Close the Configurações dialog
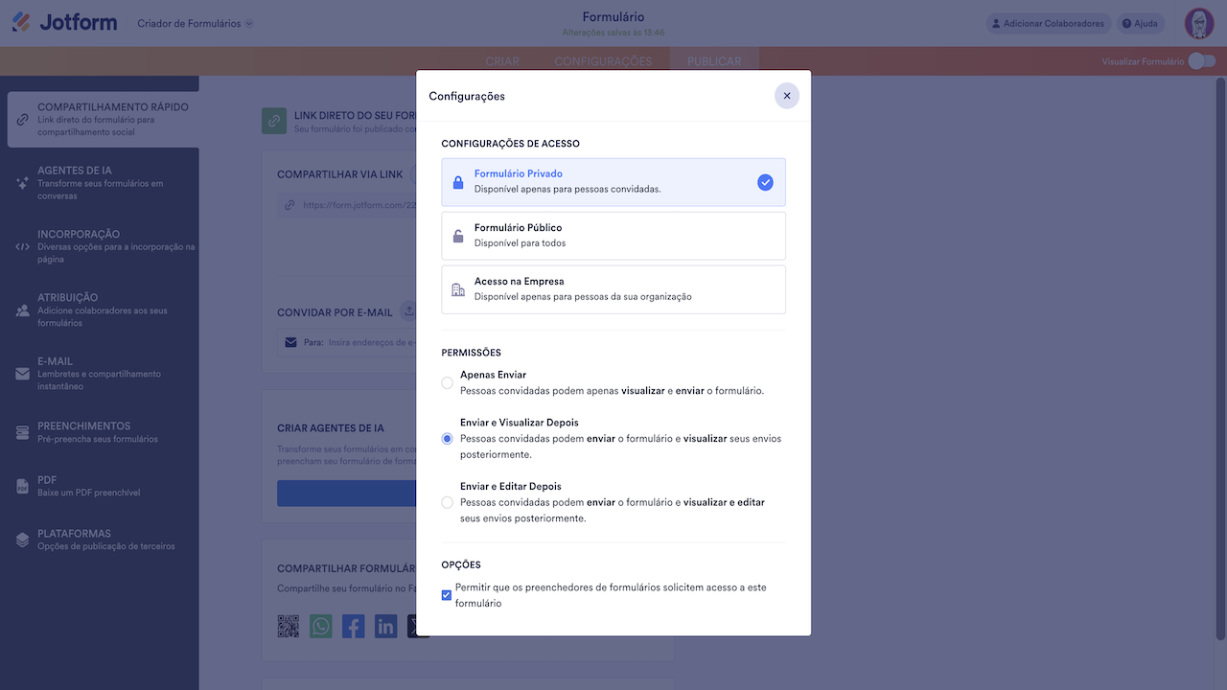1227x690 pixels. (787, 96)
